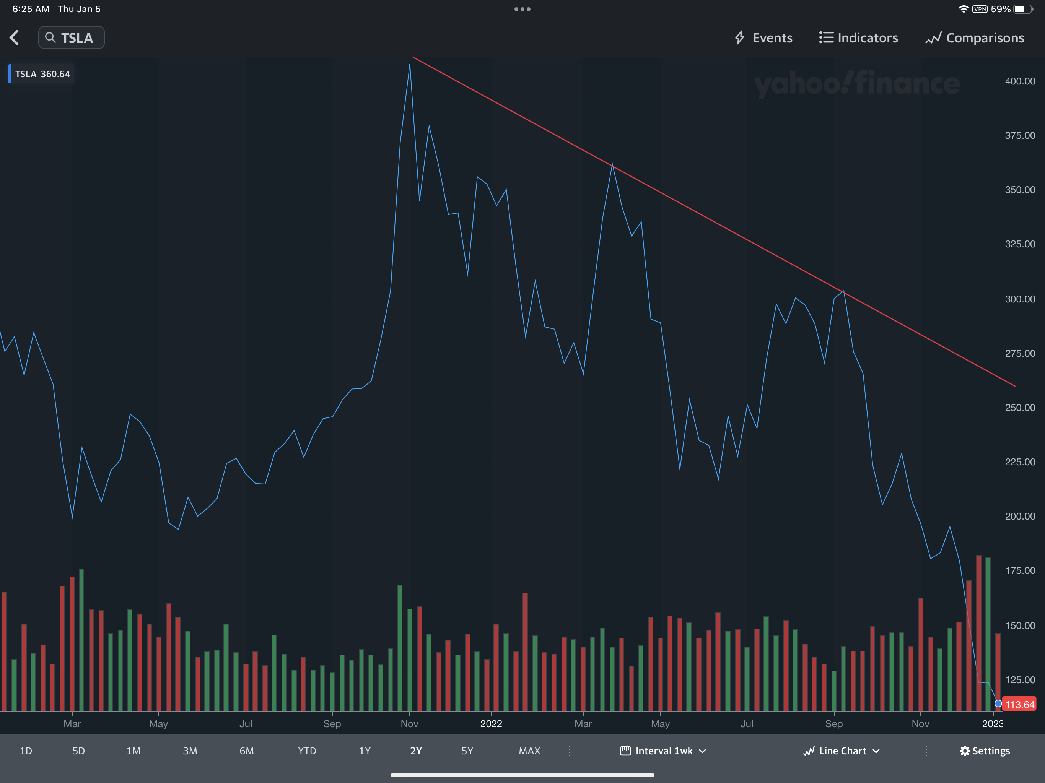
Task: Tap the TSLA 360.64 price label
Action: coord(43,74)
